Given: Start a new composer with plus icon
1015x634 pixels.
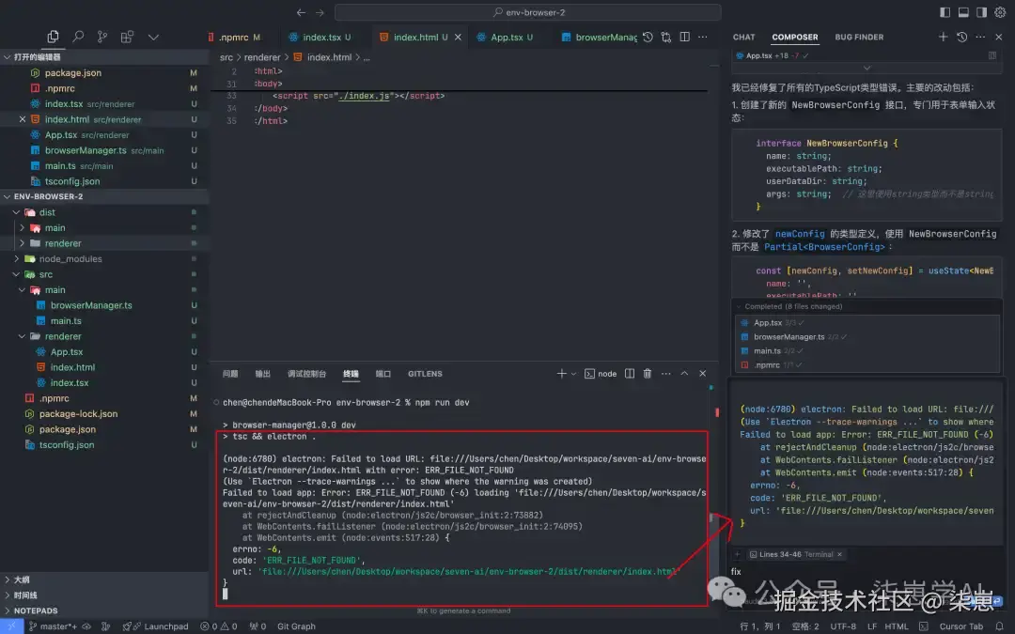Looking at the screenshot, I should click(944, 37).
